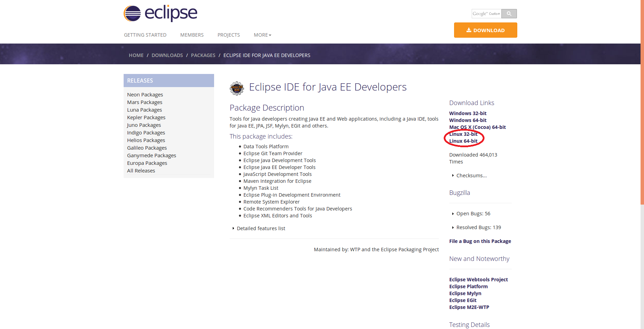Screen dimensions: 644x329
Task: Open the GETTING STARTED menu item
Action: tap(145, 35)
